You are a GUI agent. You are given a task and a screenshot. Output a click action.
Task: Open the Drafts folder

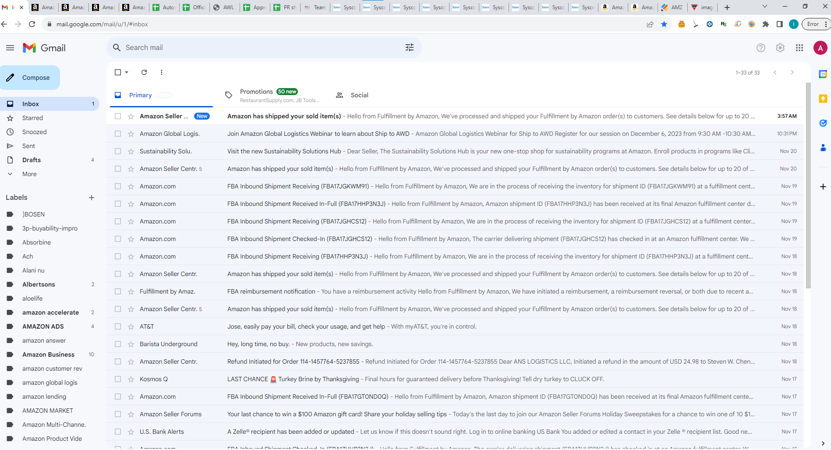point(50,160)
